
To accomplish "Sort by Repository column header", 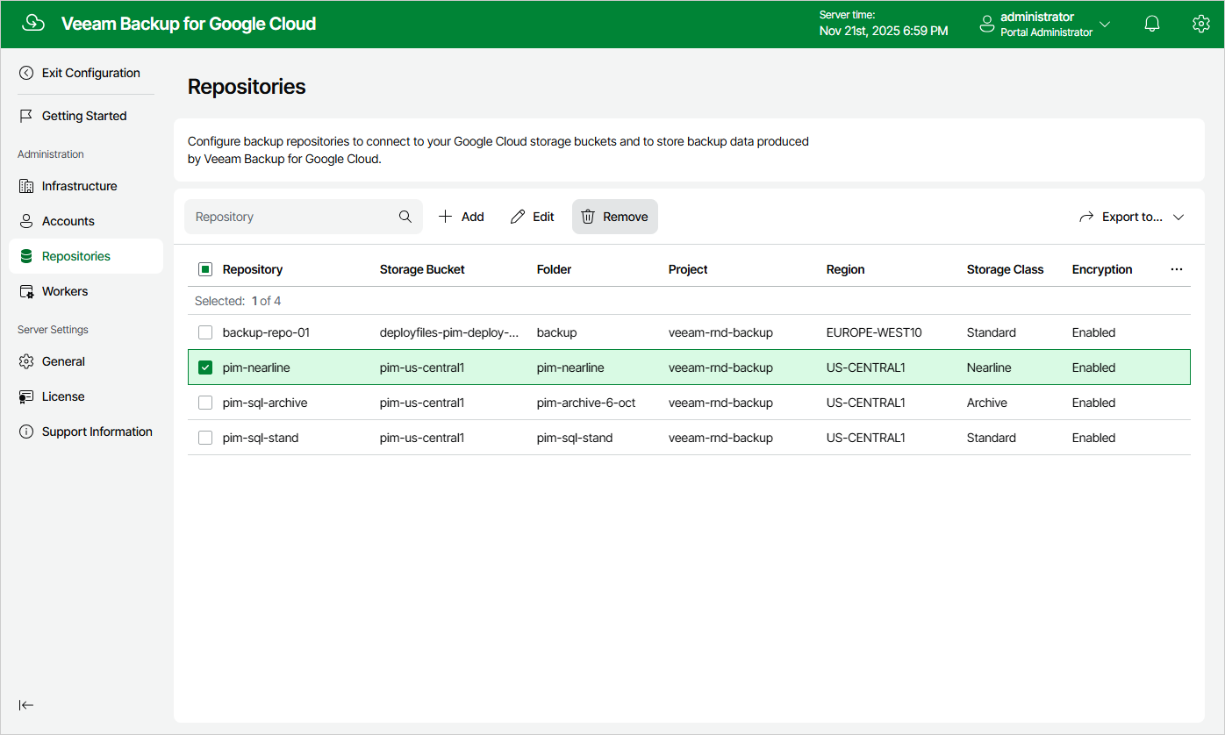I will (x=253, y=269).
